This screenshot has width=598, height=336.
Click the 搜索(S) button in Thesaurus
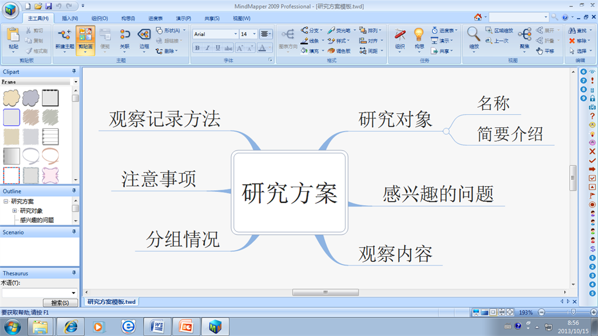[60, 303]
